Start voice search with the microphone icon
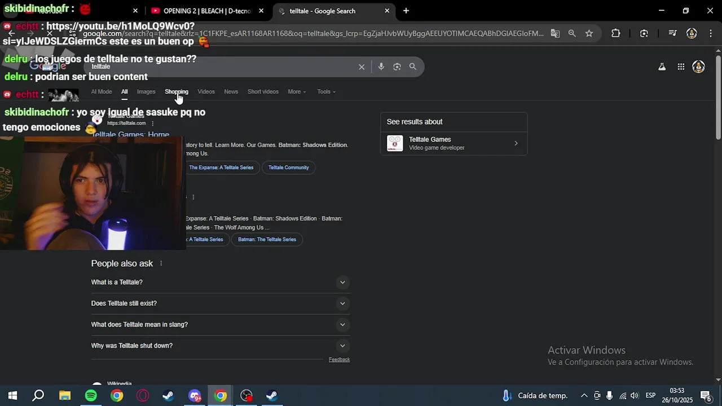Viewport: 722px width, 406px height. point(381,67)
